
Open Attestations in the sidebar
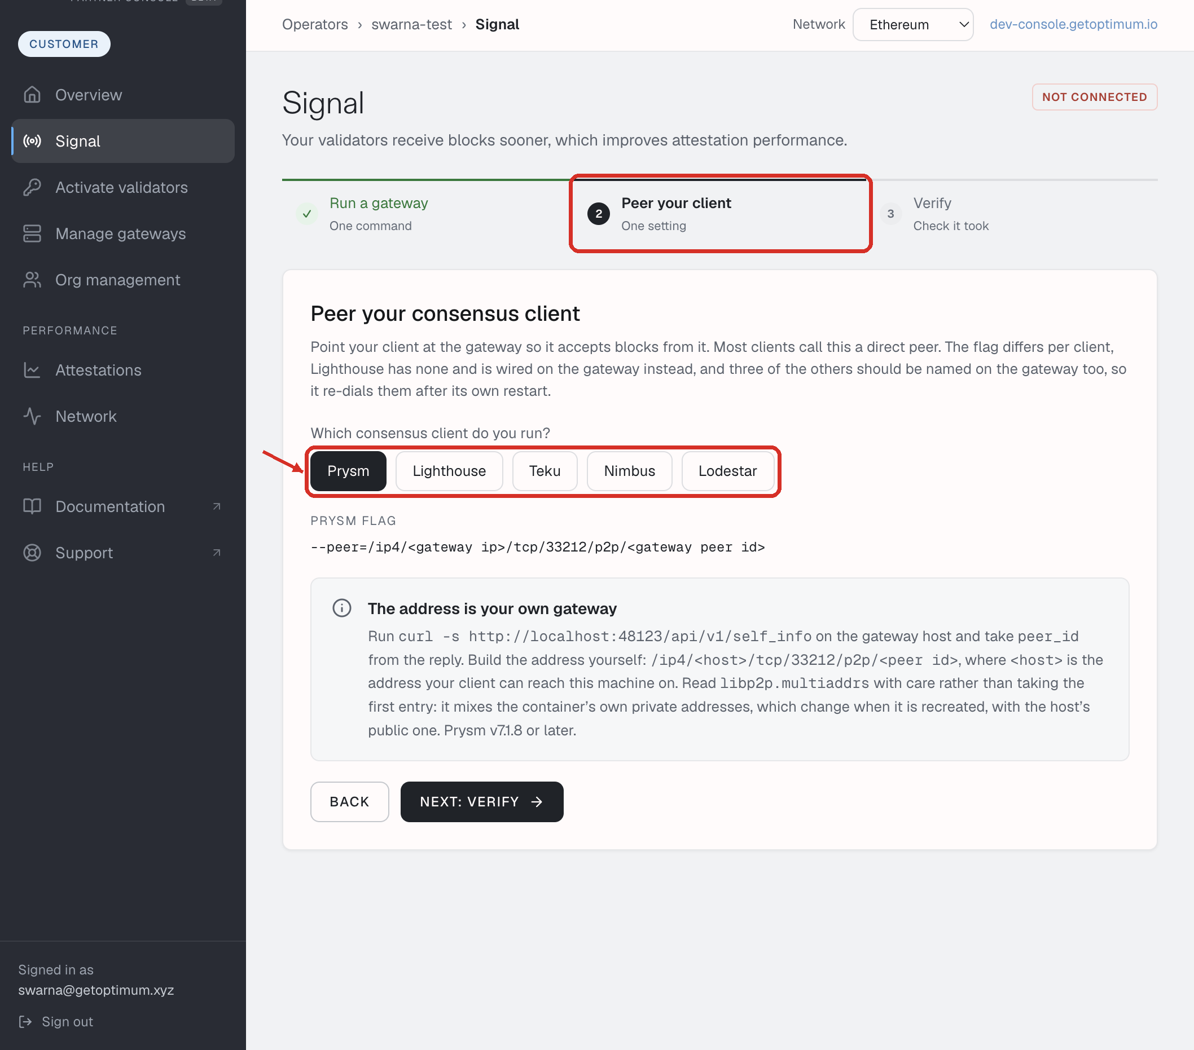coord(123,370)
